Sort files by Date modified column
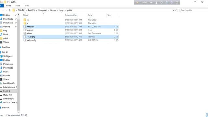 point(71,15)
